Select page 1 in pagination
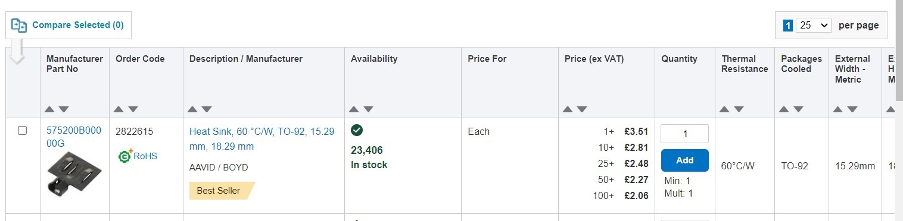Screen dimensions: 903x221 (787, 26)
